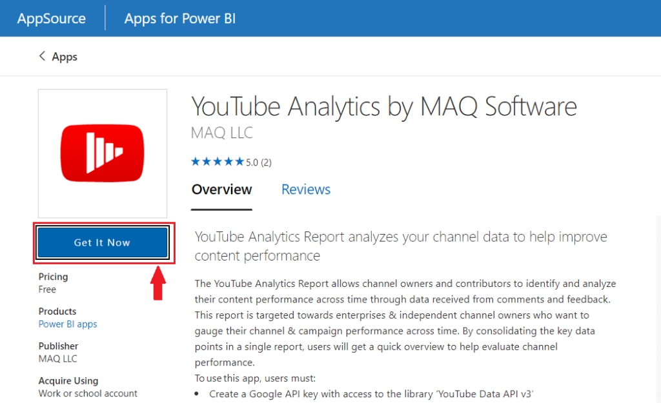The height and width of the screenshot is (403, 661).
Task: Click the AppSource logo in the header
Action: [52, 19]
